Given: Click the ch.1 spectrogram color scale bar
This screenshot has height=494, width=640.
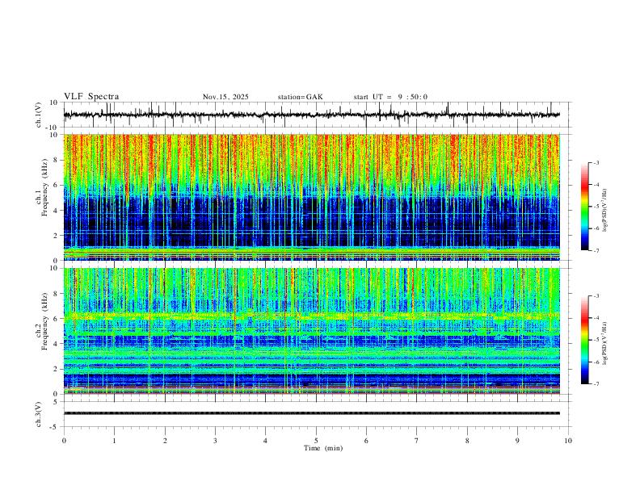Looking at the screenshot, I should click(585, 207).
